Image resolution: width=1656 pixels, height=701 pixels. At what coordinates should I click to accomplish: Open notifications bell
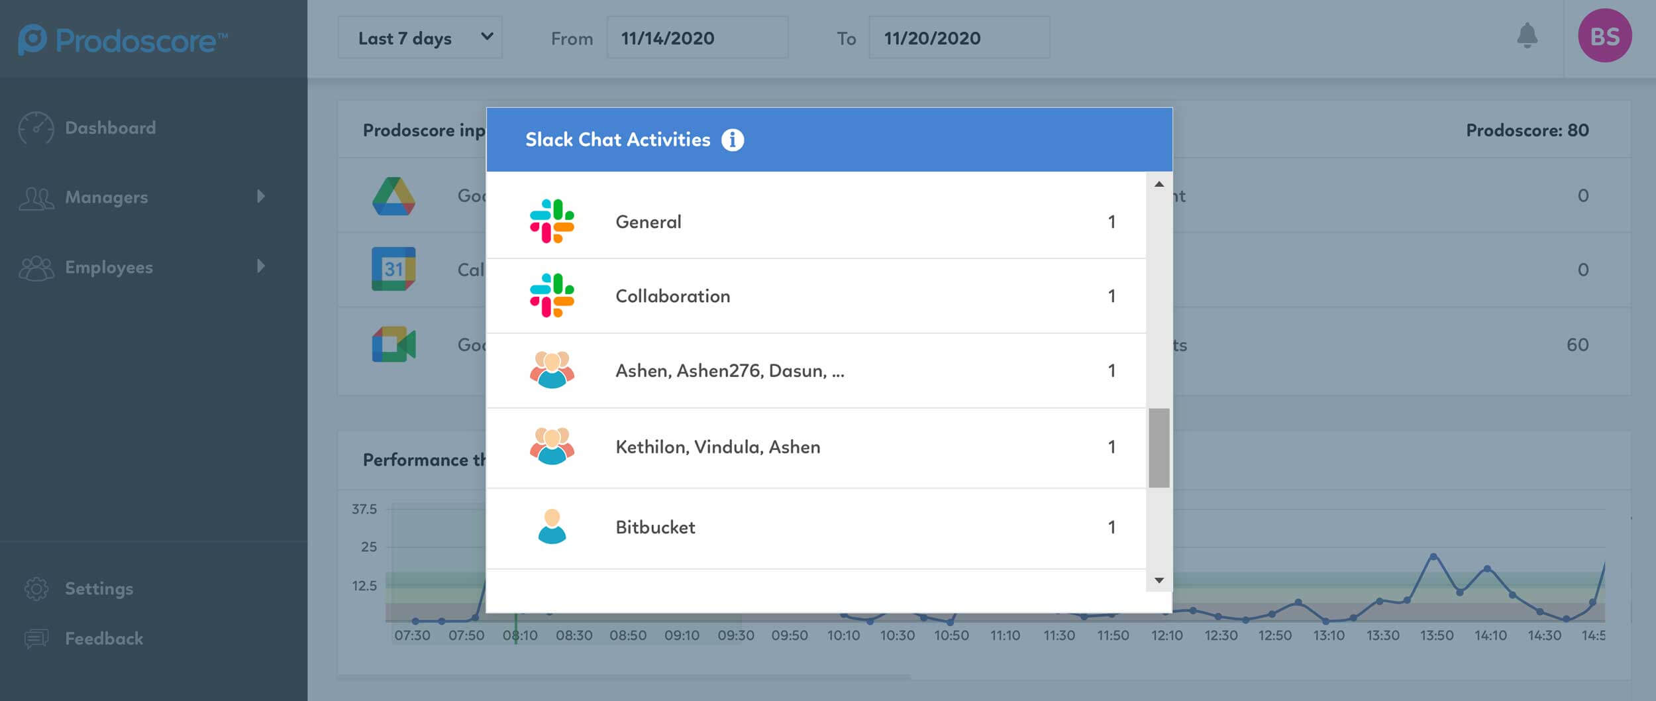[1527, 36]
